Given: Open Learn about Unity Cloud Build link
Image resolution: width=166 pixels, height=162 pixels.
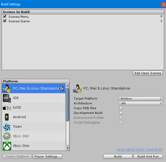Looking at the screenshot, I should (140, 150).
